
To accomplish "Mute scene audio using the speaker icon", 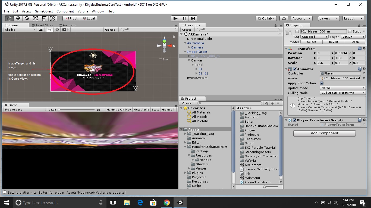I will [57, 30].
